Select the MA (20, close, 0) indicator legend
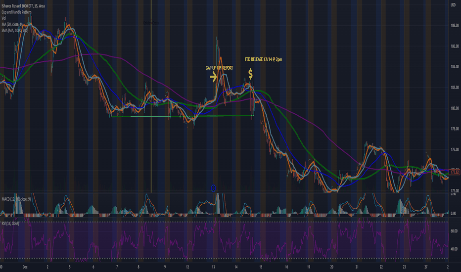The height and width of the screenshot is (272, 461). [x=12, y=24]
